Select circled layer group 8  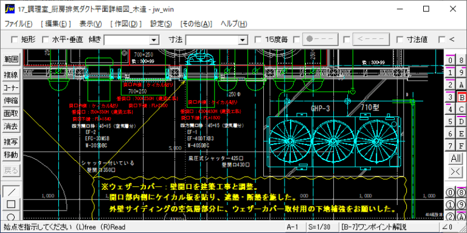point(461,192)
